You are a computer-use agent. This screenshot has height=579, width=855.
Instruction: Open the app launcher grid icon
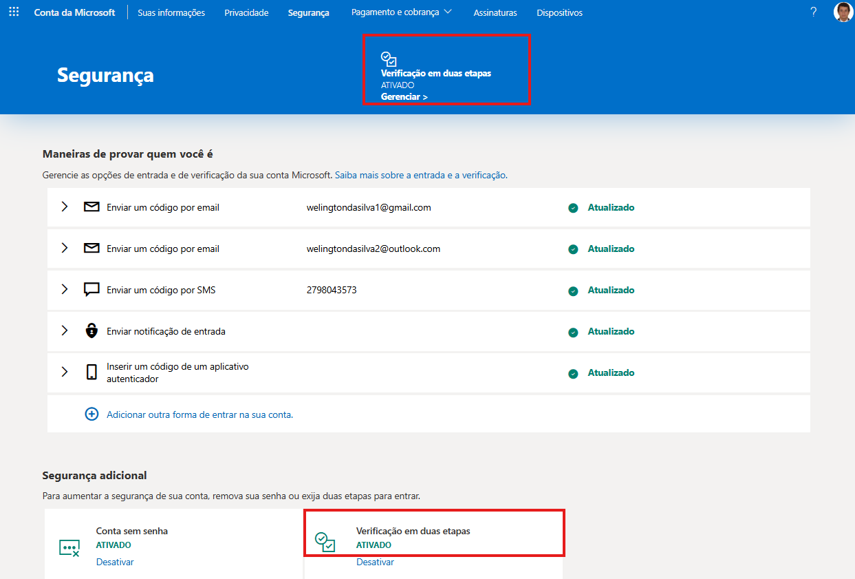click(14, 12)
